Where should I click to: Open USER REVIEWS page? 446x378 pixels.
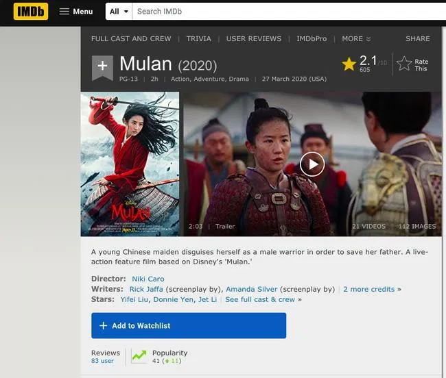tap(254, 39)
